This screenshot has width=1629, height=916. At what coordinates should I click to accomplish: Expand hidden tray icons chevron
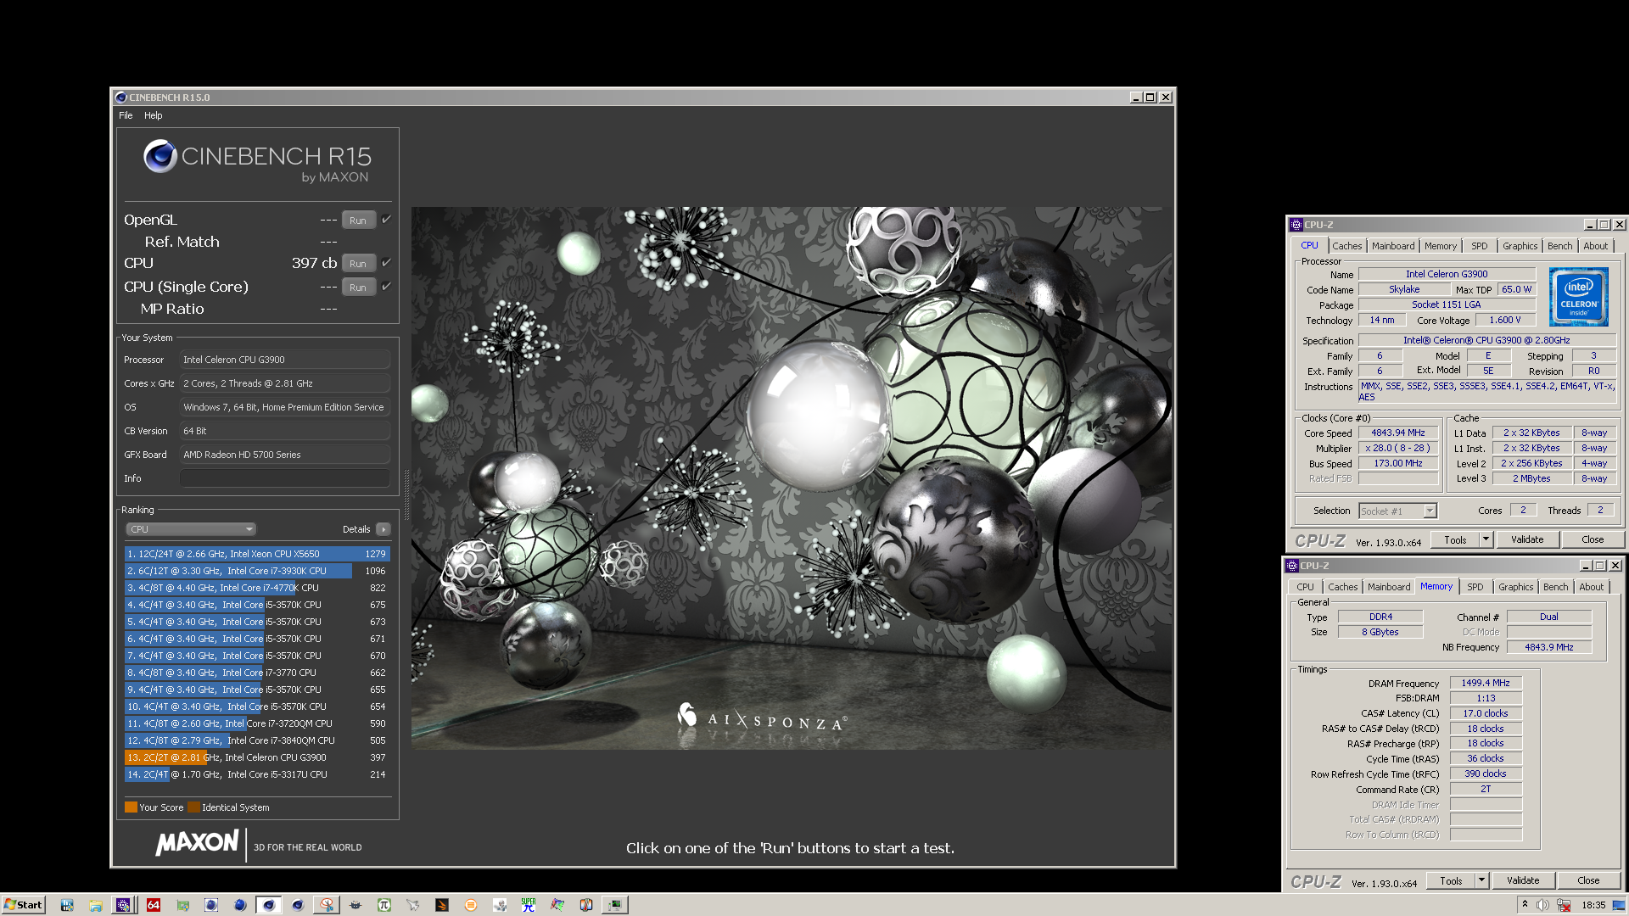[x=1525, y=905]
